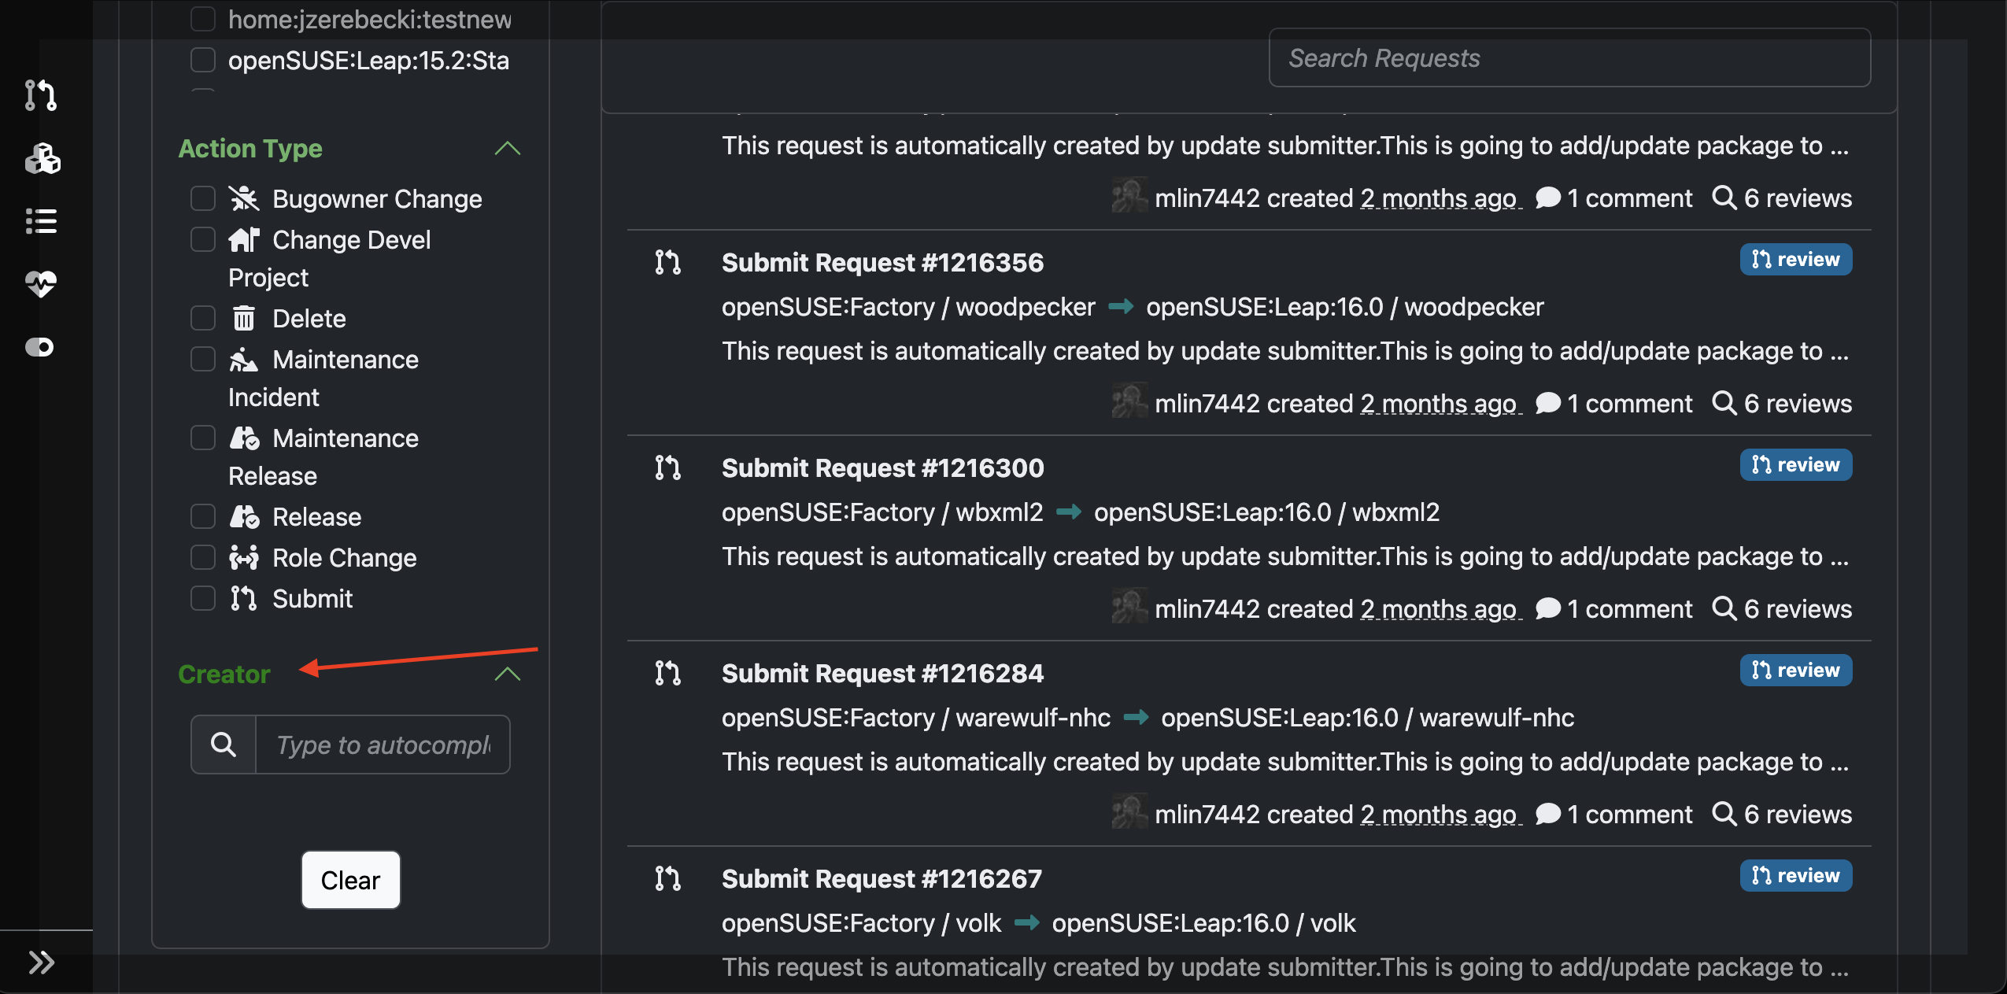
Task: Click the Clear button to reset filters
Action: 351,879
